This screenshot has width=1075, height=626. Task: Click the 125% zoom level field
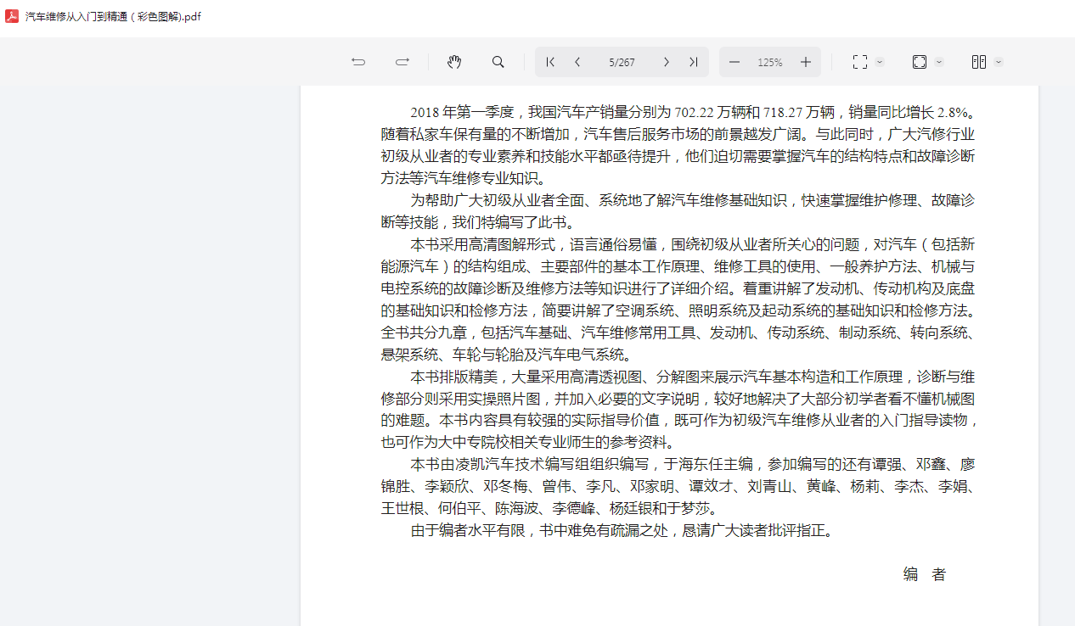coord(770,62)
